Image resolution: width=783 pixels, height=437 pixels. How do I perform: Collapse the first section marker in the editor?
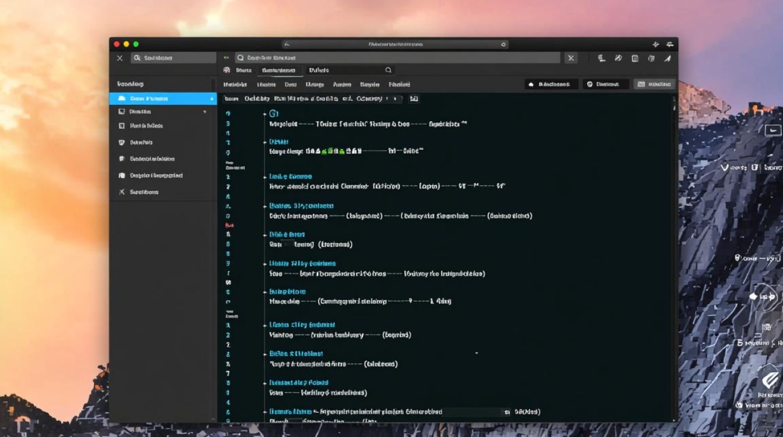(x=265, y=114)
